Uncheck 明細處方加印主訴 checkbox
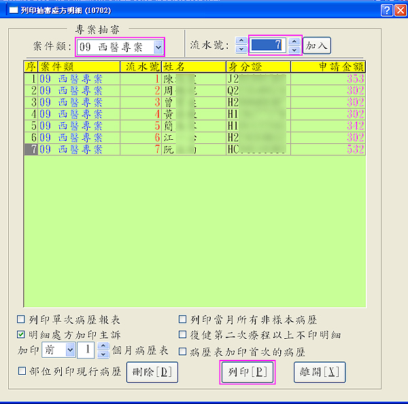Viewport: 408px width, 404px height. [x=22, y=335]
